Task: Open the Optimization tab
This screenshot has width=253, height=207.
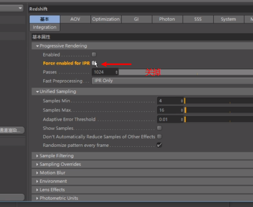Action: (x=106, y=19)
